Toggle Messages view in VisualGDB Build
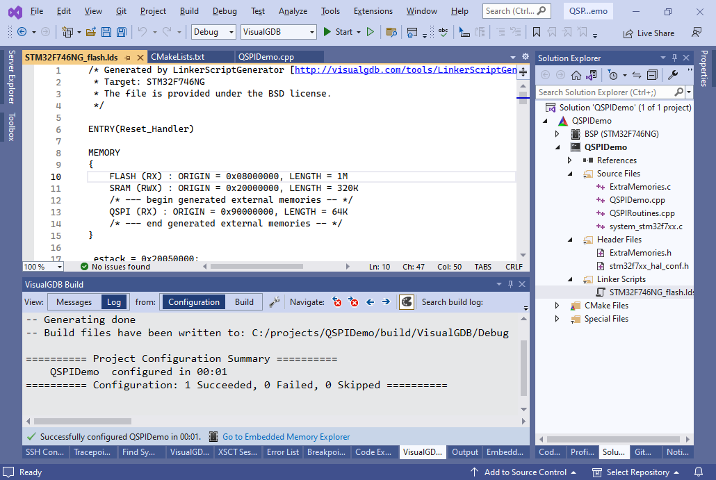 click(74, 302)
